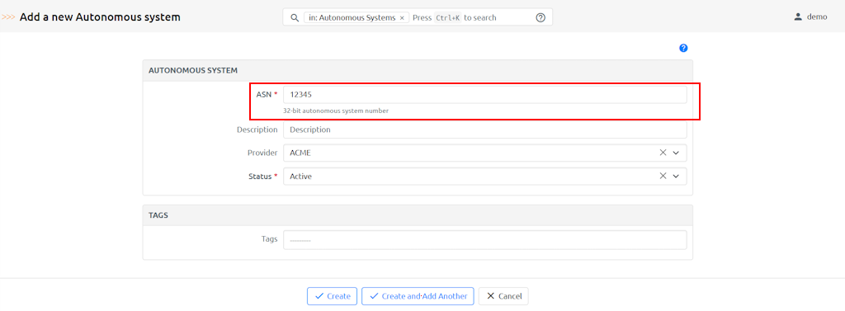
Task: Click the blue help question mark icon
Action: pyautogui.click(x=683, y=48)
